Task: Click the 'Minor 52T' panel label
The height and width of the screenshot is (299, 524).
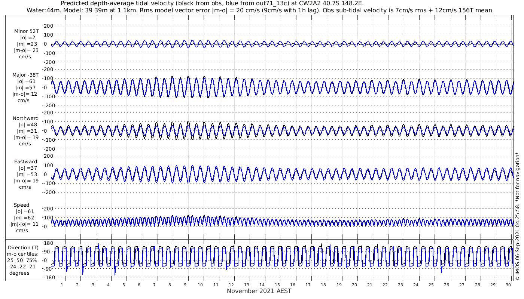Action: (x=26, y=31)
